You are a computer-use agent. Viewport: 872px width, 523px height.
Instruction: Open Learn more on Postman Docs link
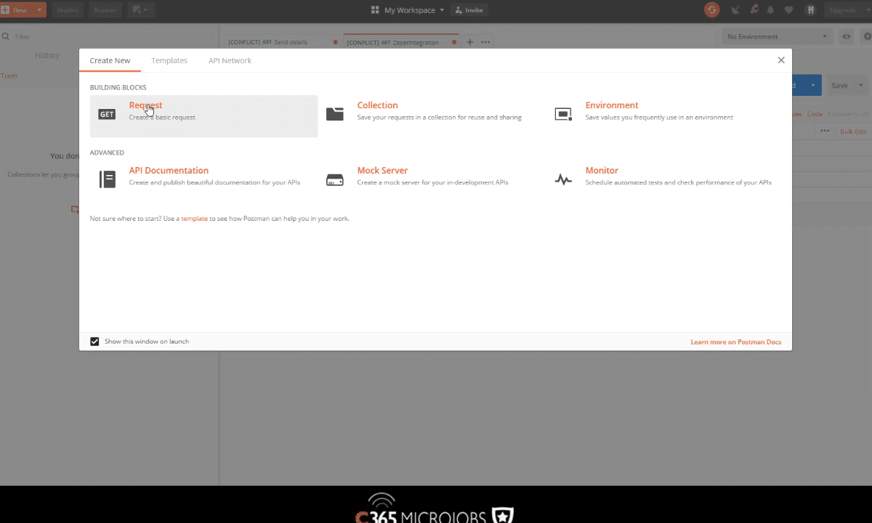pos(736,341)
